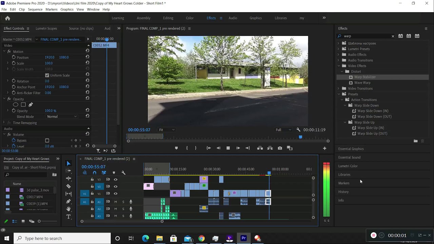Clear the Effects search field

(393, 36)
